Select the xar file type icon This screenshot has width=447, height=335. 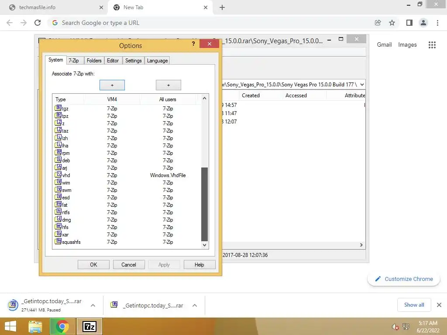58,234
